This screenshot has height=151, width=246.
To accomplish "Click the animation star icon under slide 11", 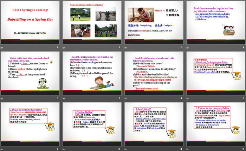I will pyautogui.click(x=125, y=149).
